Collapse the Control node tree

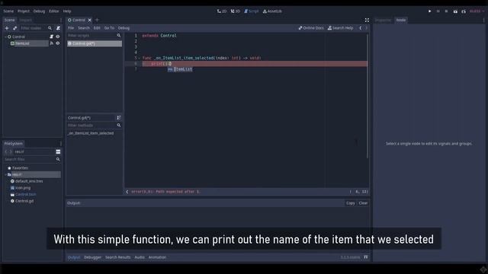point(5,37)
